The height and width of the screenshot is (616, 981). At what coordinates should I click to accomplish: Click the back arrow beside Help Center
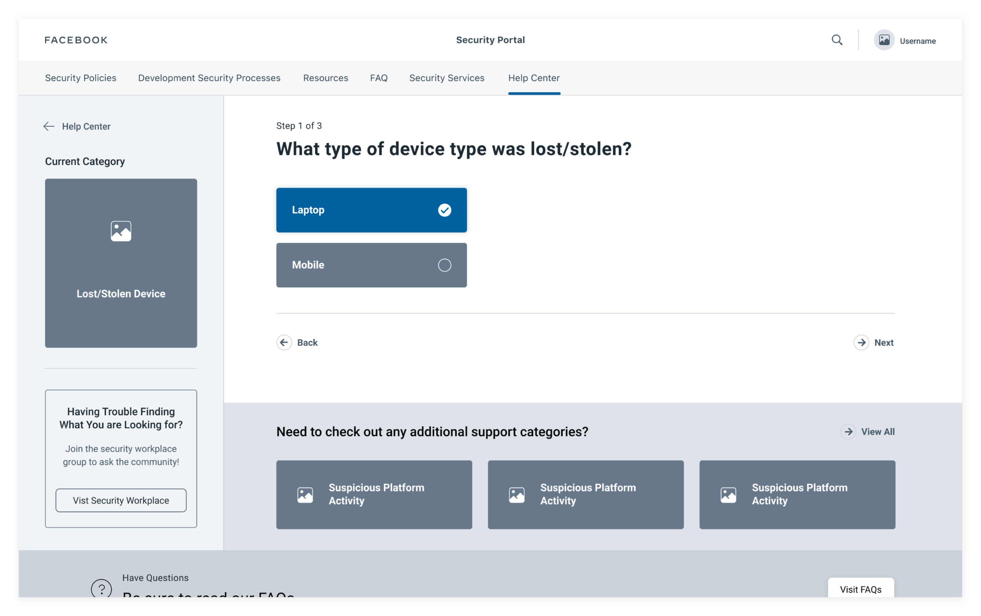(x=49, y=126)
